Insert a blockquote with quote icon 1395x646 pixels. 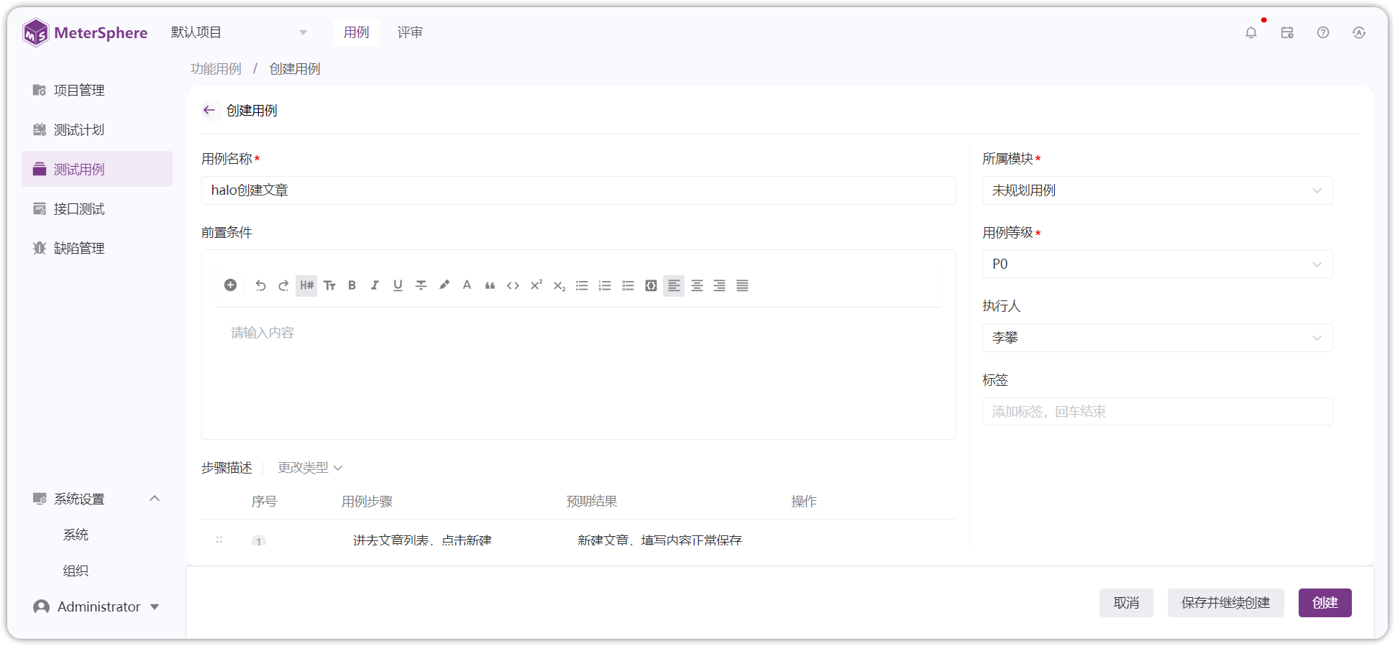(490, 285)
